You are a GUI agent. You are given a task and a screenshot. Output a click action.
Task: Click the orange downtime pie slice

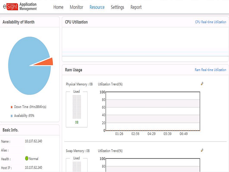coord(46,62)
